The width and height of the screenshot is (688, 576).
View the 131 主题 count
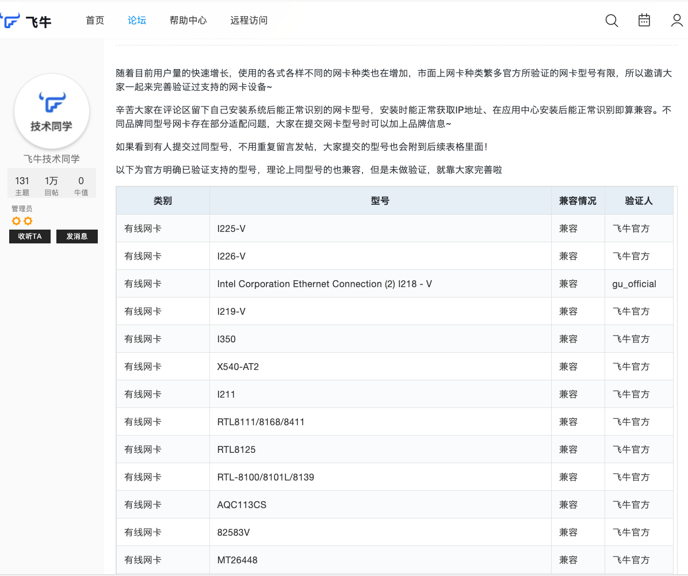22,186
